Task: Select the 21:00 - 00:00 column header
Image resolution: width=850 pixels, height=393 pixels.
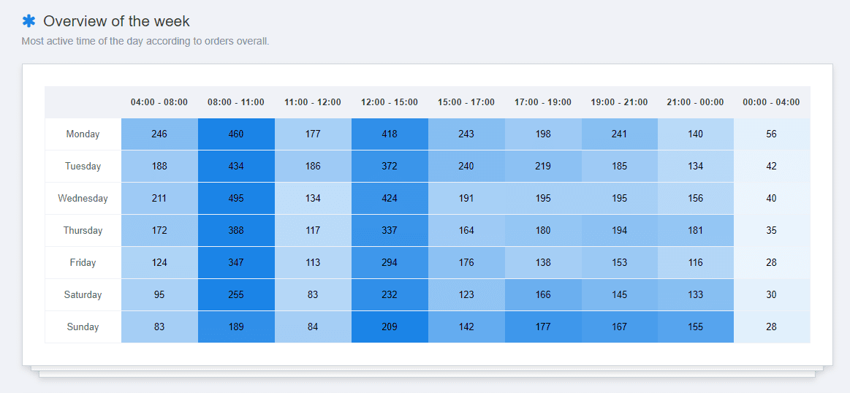Action: click(696, 102)
